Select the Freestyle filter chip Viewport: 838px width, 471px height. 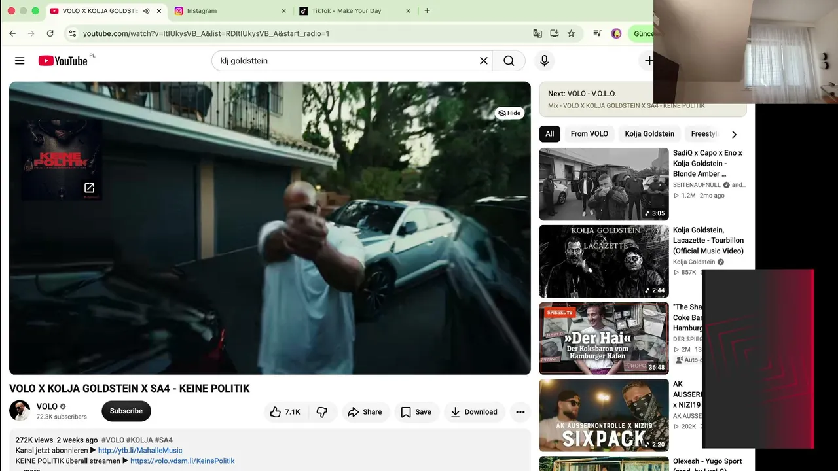coord(704,134)
